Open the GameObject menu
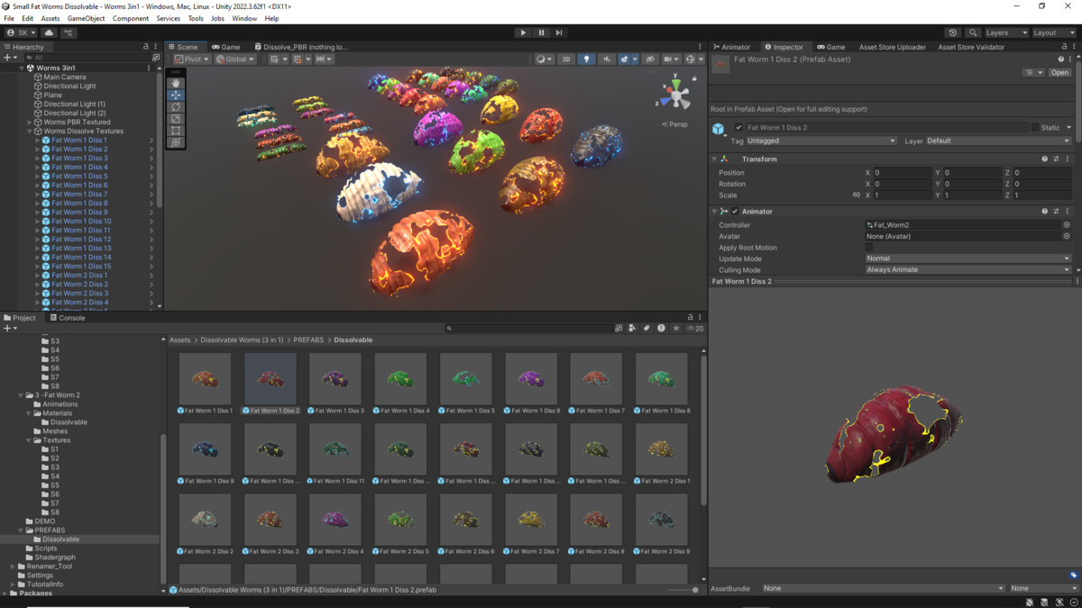Screen dimensions: 1082x608 (x=86, y=18)
